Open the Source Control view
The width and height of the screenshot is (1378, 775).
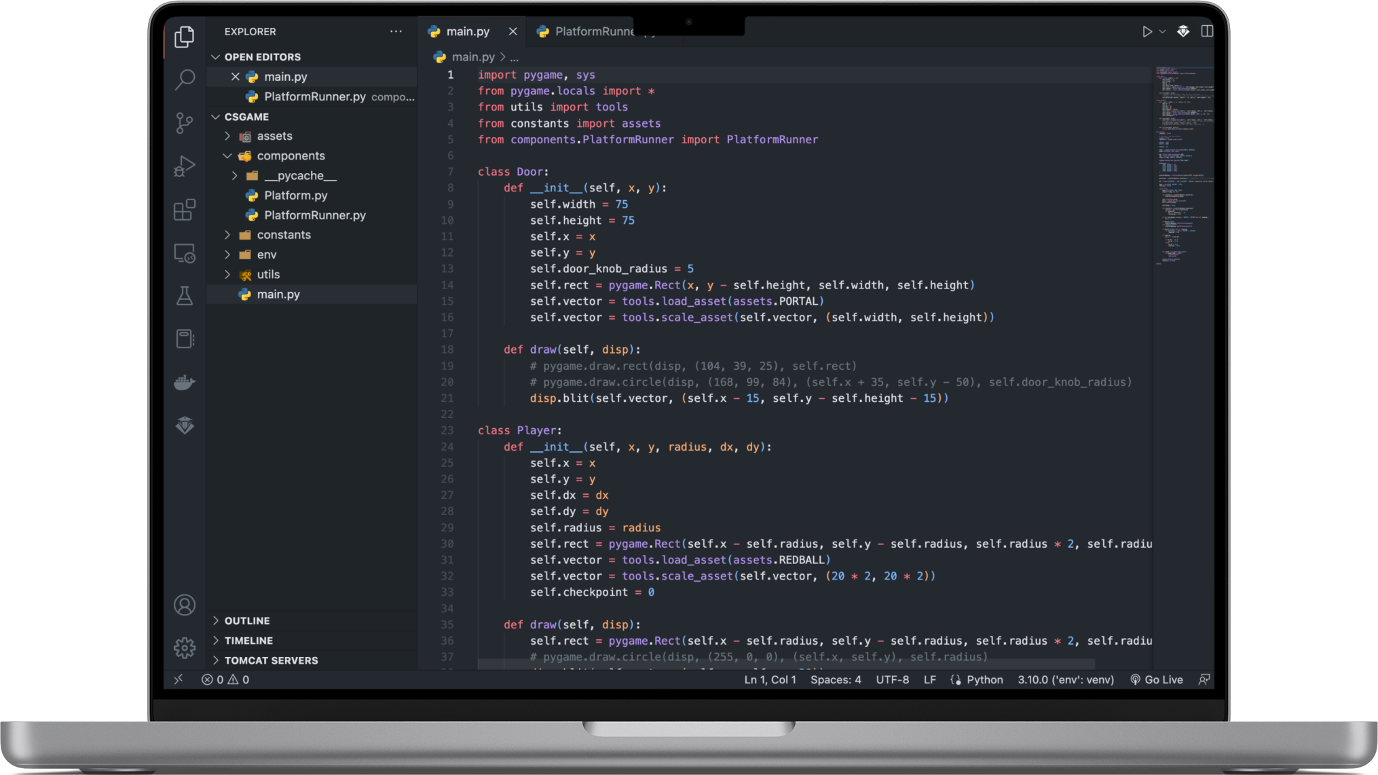184,123
